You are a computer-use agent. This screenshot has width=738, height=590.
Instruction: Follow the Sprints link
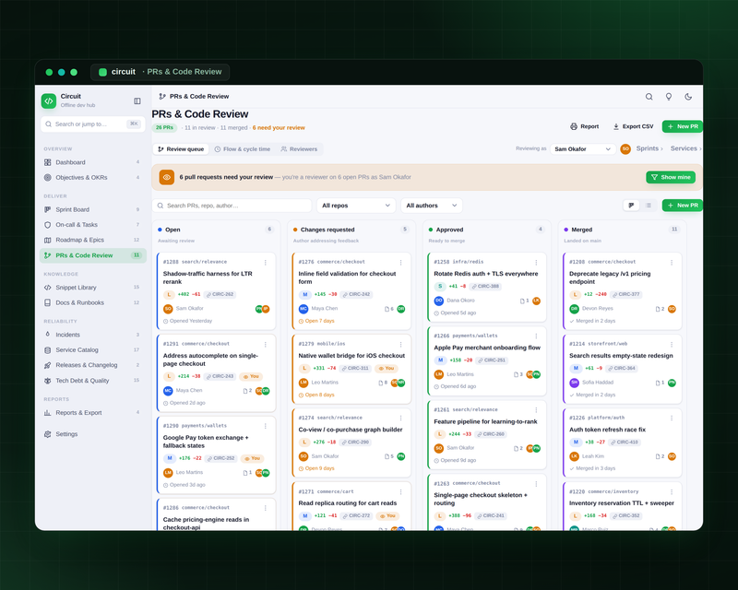pos(649,148)
